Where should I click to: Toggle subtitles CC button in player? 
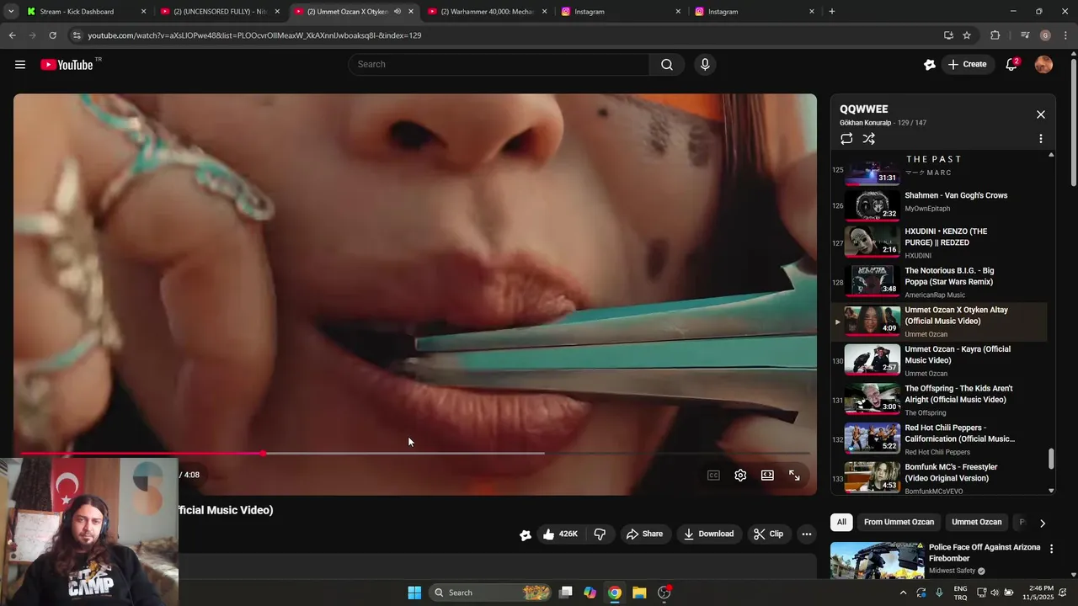coord(713,476)
